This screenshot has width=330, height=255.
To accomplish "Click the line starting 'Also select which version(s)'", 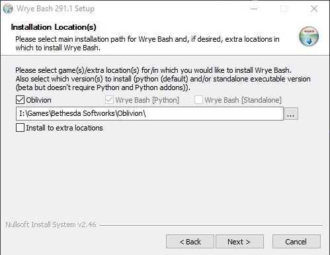I will pyautogui.click(x=163, y=79).
